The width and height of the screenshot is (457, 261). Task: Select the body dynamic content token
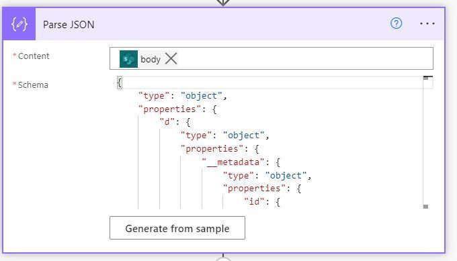coord(151,59)
